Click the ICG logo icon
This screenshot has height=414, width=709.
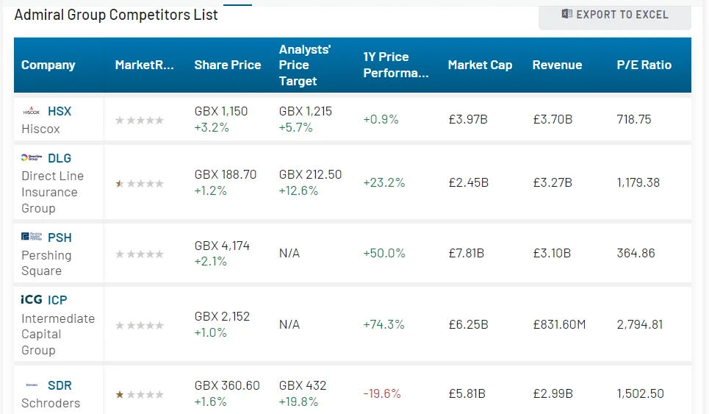(x=32, y=299)
